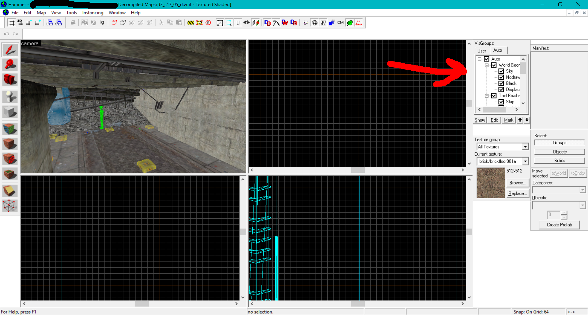Viewport: 588px width, 315px height.
Task: Open the Instancing menu
Action: pos(93,13)
